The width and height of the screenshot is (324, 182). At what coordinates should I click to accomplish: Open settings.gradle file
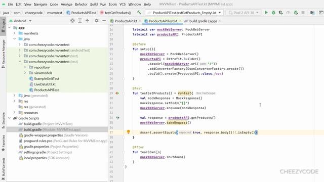(x=45, y=152)
